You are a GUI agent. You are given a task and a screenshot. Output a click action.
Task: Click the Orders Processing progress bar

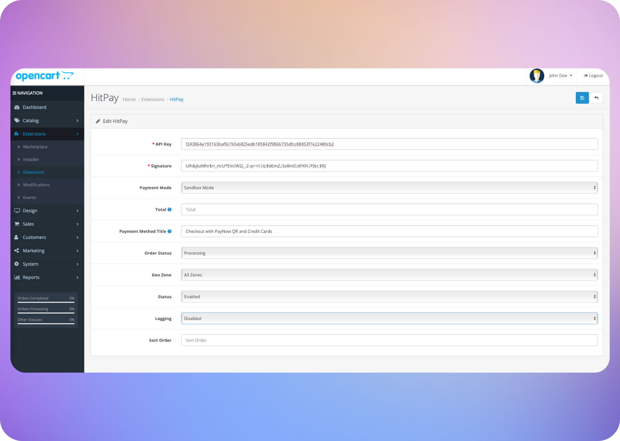(46, 313)
